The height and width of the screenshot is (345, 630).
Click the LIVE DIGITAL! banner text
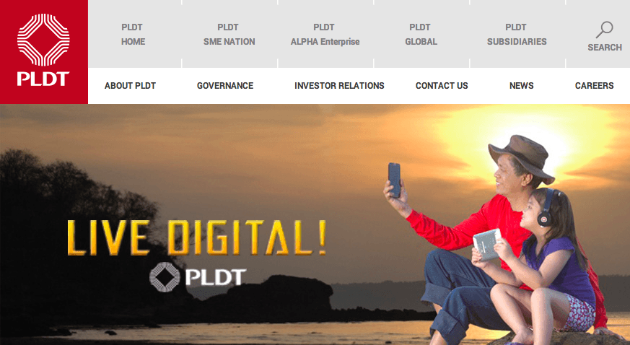coord(196,237)
